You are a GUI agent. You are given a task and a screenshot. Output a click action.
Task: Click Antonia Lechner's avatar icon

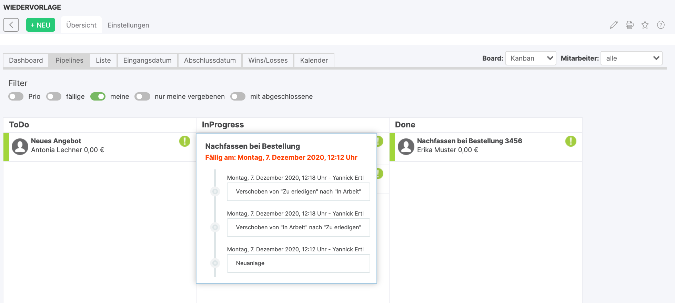[20, 147]
